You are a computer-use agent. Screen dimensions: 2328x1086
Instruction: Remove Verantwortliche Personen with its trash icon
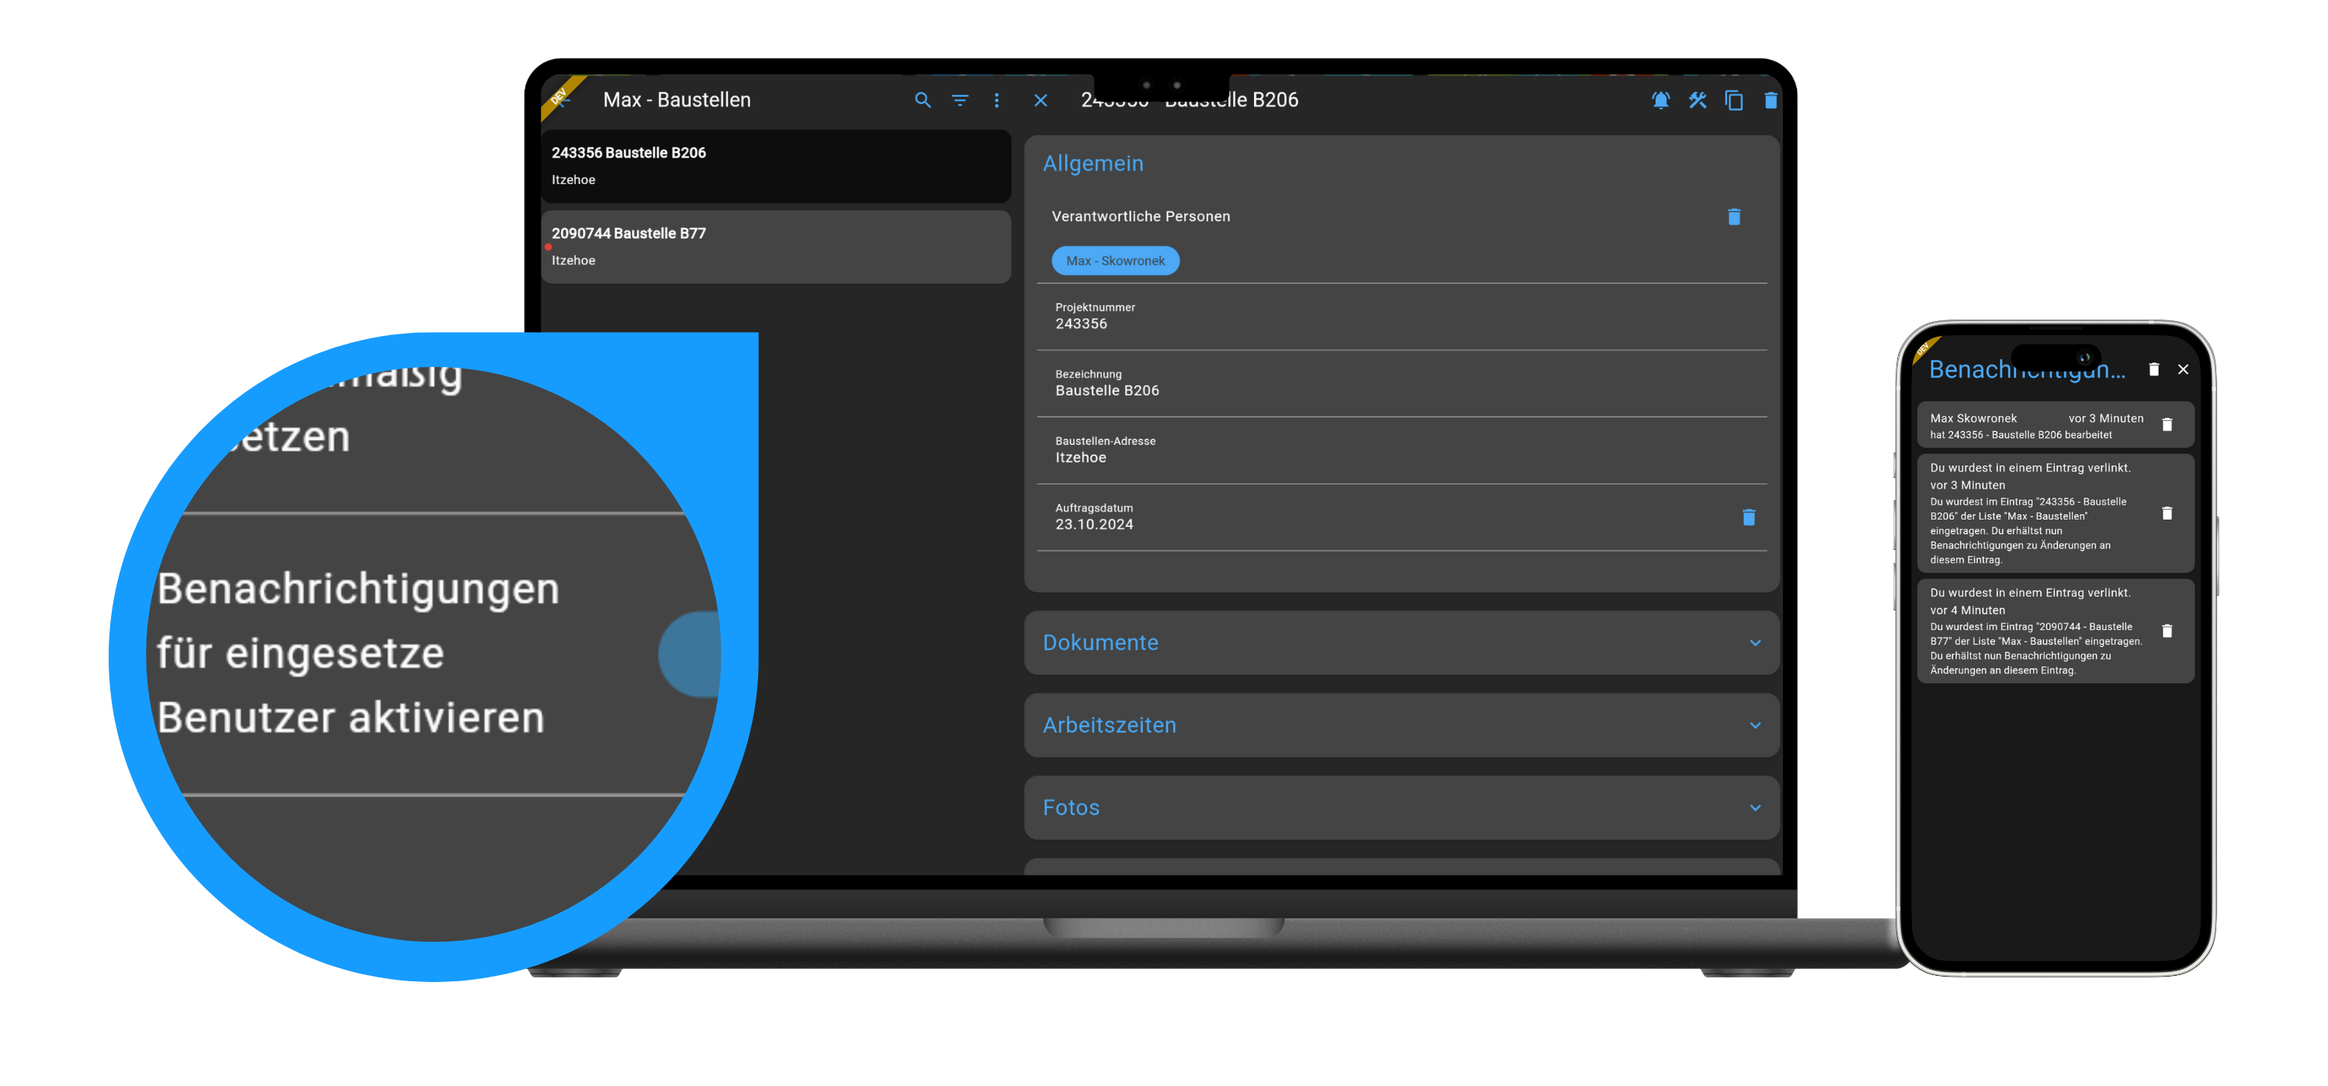click(x=1734, y=217)
